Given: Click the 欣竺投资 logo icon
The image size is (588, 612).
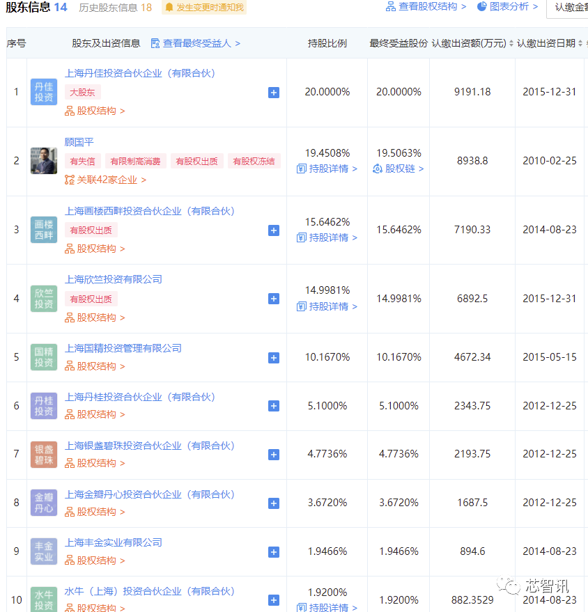Looking at the screenshot, I should tap(43, 299).
